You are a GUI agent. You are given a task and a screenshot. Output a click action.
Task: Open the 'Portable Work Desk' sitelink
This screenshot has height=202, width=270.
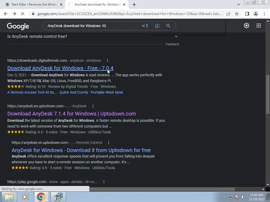107,92
